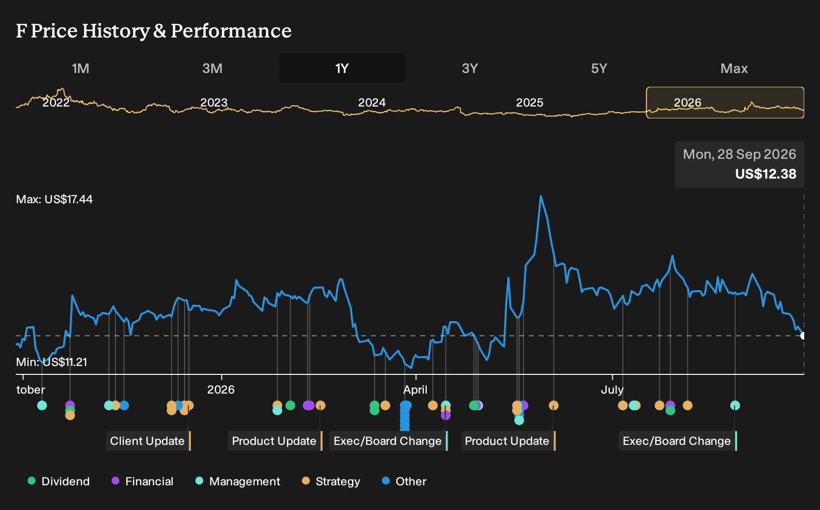Open the stacked blue Other dots near April
Image resolution: width=820 pixels, height=510 pixels.
pos(405,415)
